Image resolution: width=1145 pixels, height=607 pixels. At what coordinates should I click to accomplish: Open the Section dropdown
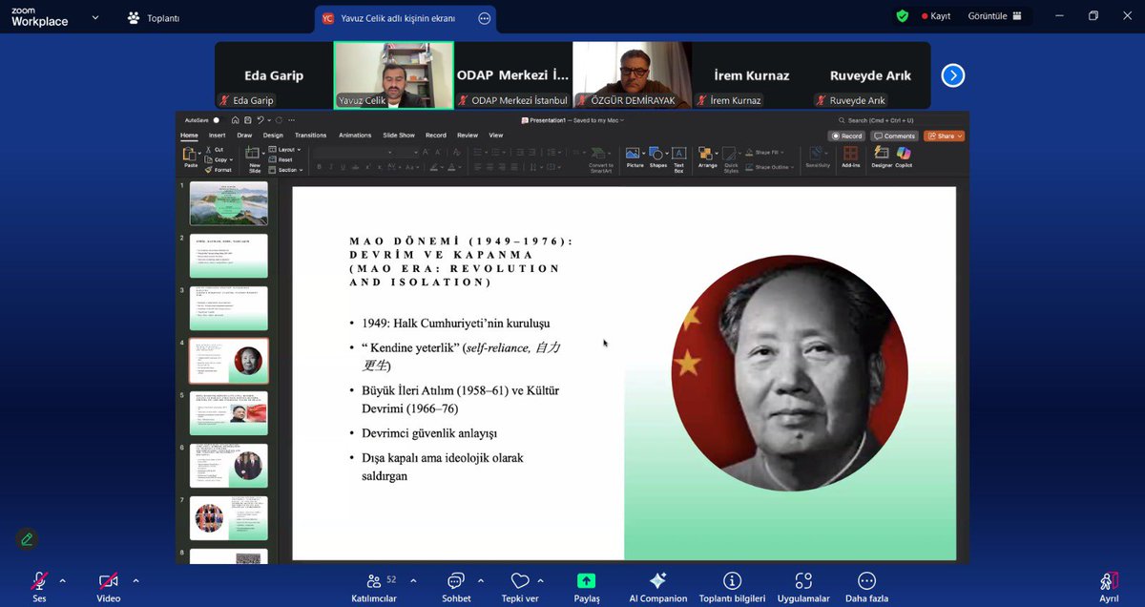click(286, 170)
